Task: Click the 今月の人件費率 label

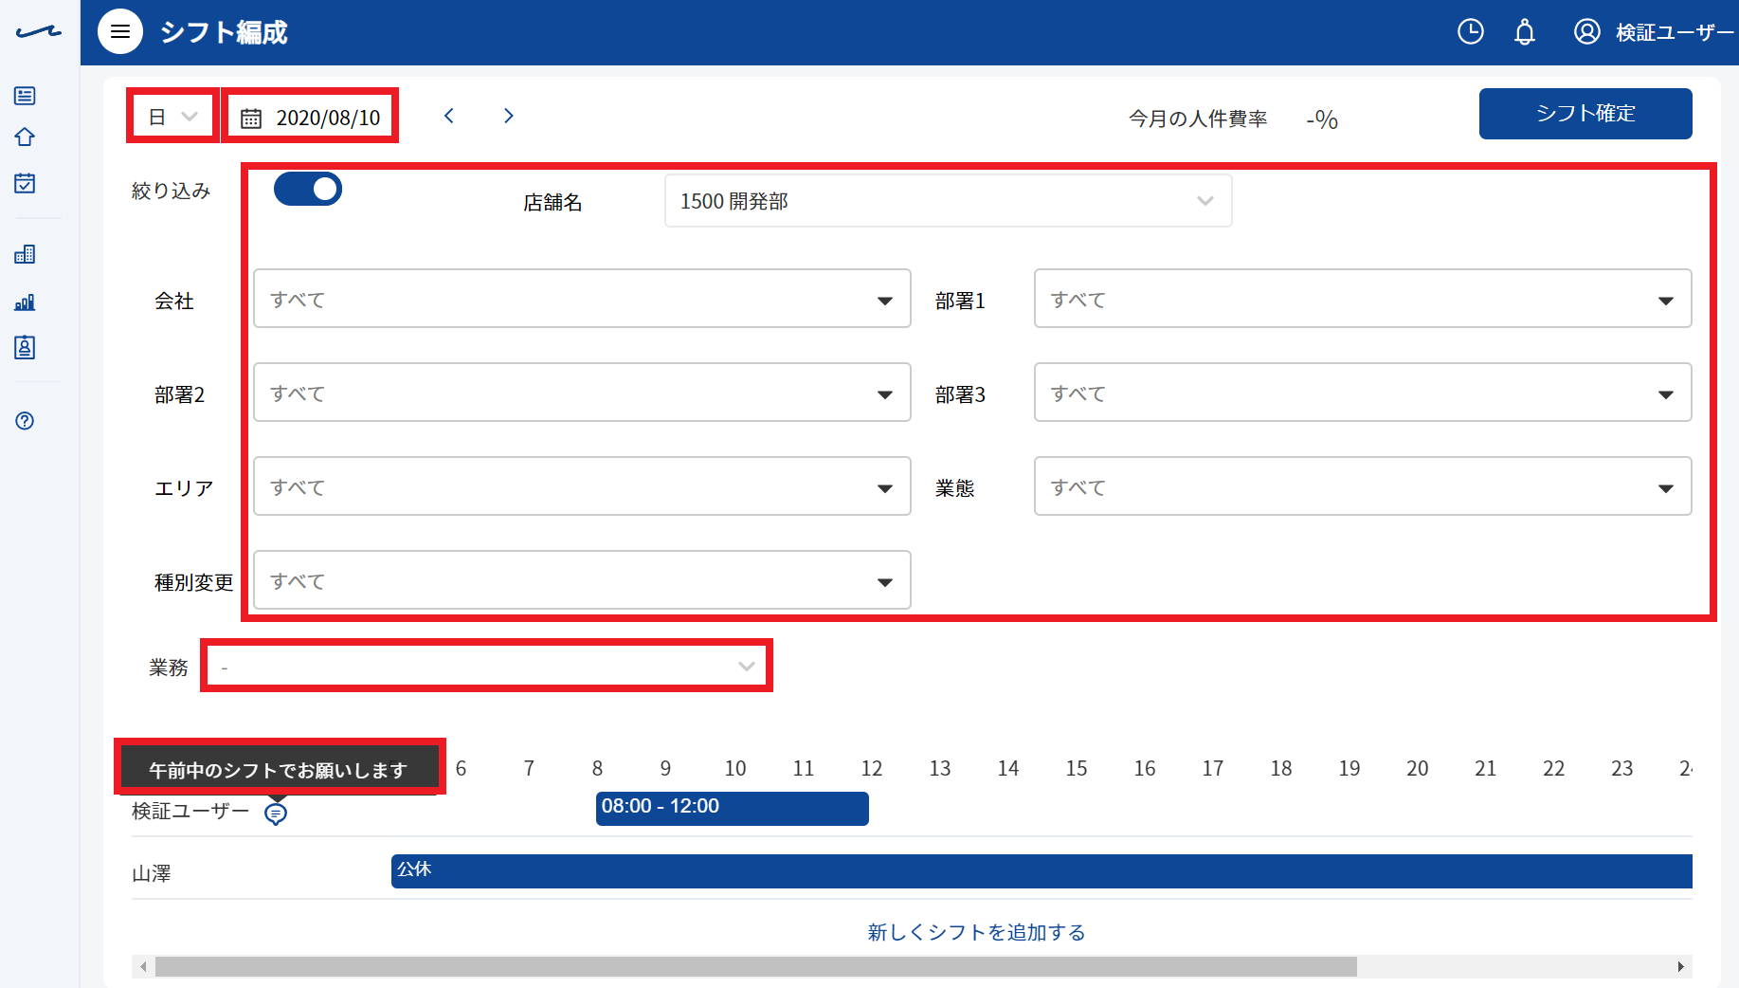Action: 1198,119
